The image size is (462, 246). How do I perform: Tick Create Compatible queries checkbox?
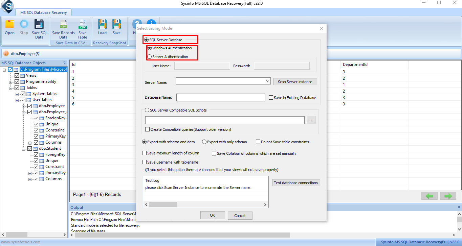[147, 129]
